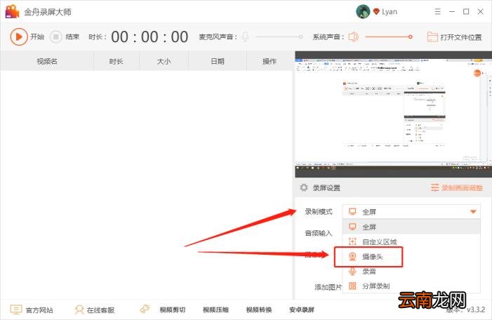The width and height of the screenshot is (492, 320).
Task: Expand the 录制模式 dropdown arrow
Action: coord(474,211)
